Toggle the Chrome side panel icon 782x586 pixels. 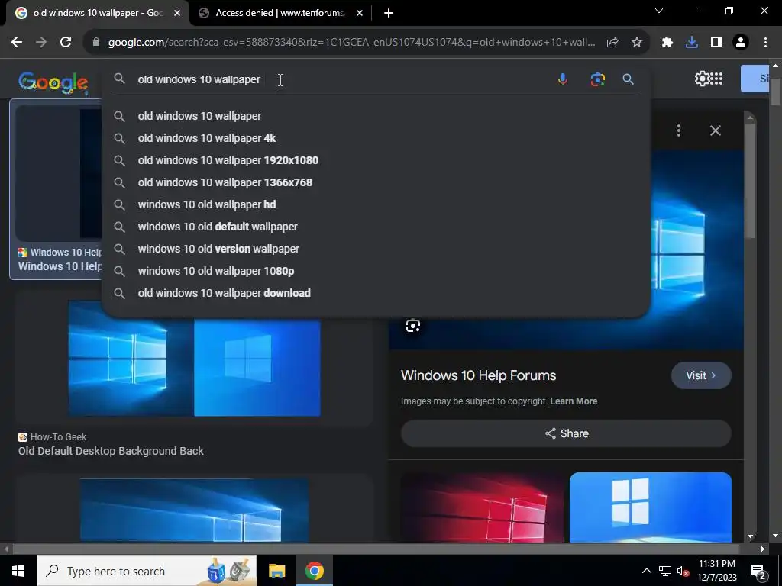[x=716, y=43]
